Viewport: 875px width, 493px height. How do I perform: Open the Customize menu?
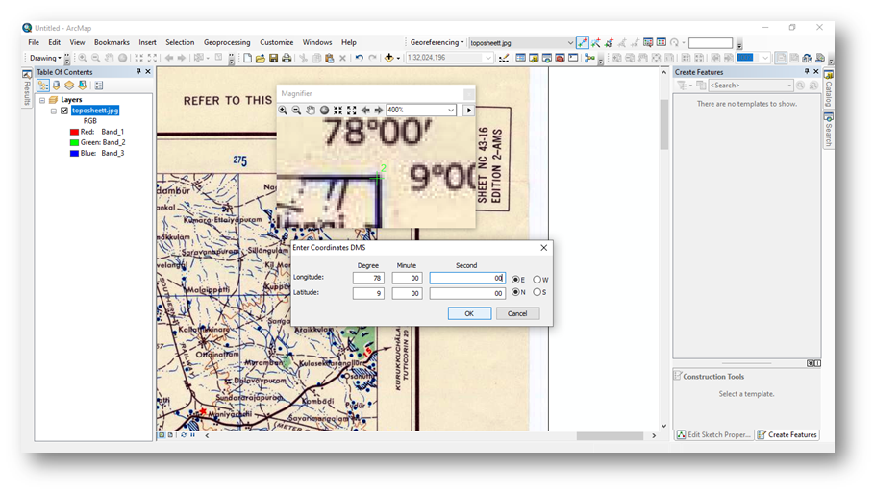click(276, 42)
